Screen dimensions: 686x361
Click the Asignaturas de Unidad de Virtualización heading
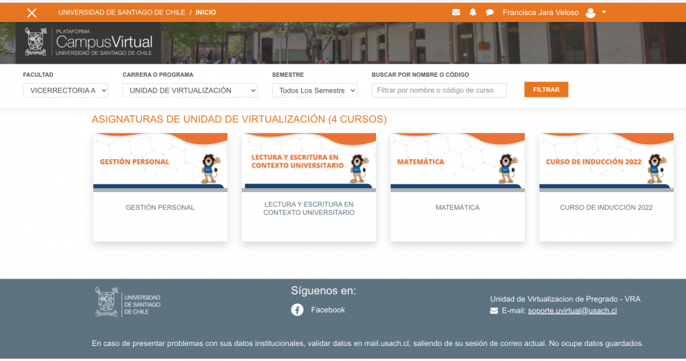coord(239,119)
